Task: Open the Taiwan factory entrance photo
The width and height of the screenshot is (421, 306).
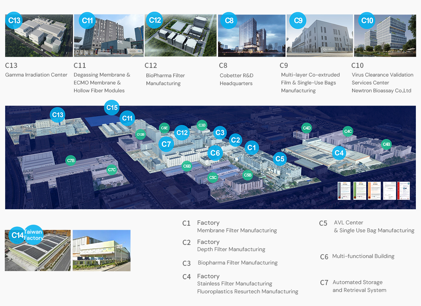Action: click(x=101, y=250)
